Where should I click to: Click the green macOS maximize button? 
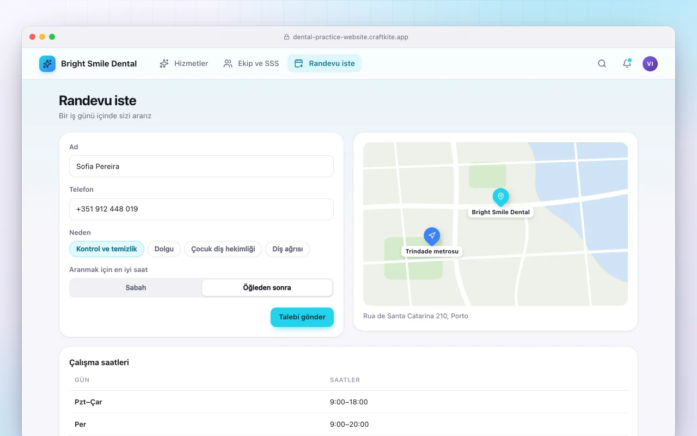point(52,37)
